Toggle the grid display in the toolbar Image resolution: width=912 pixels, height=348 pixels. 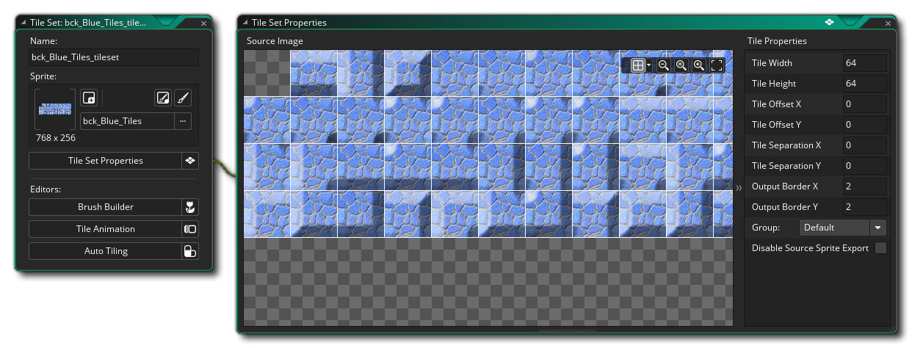click(637, 65)
